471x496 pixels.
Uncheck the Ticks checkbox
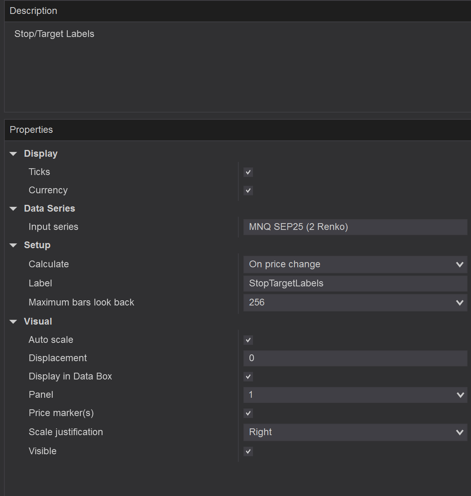(x=248, y=172)
